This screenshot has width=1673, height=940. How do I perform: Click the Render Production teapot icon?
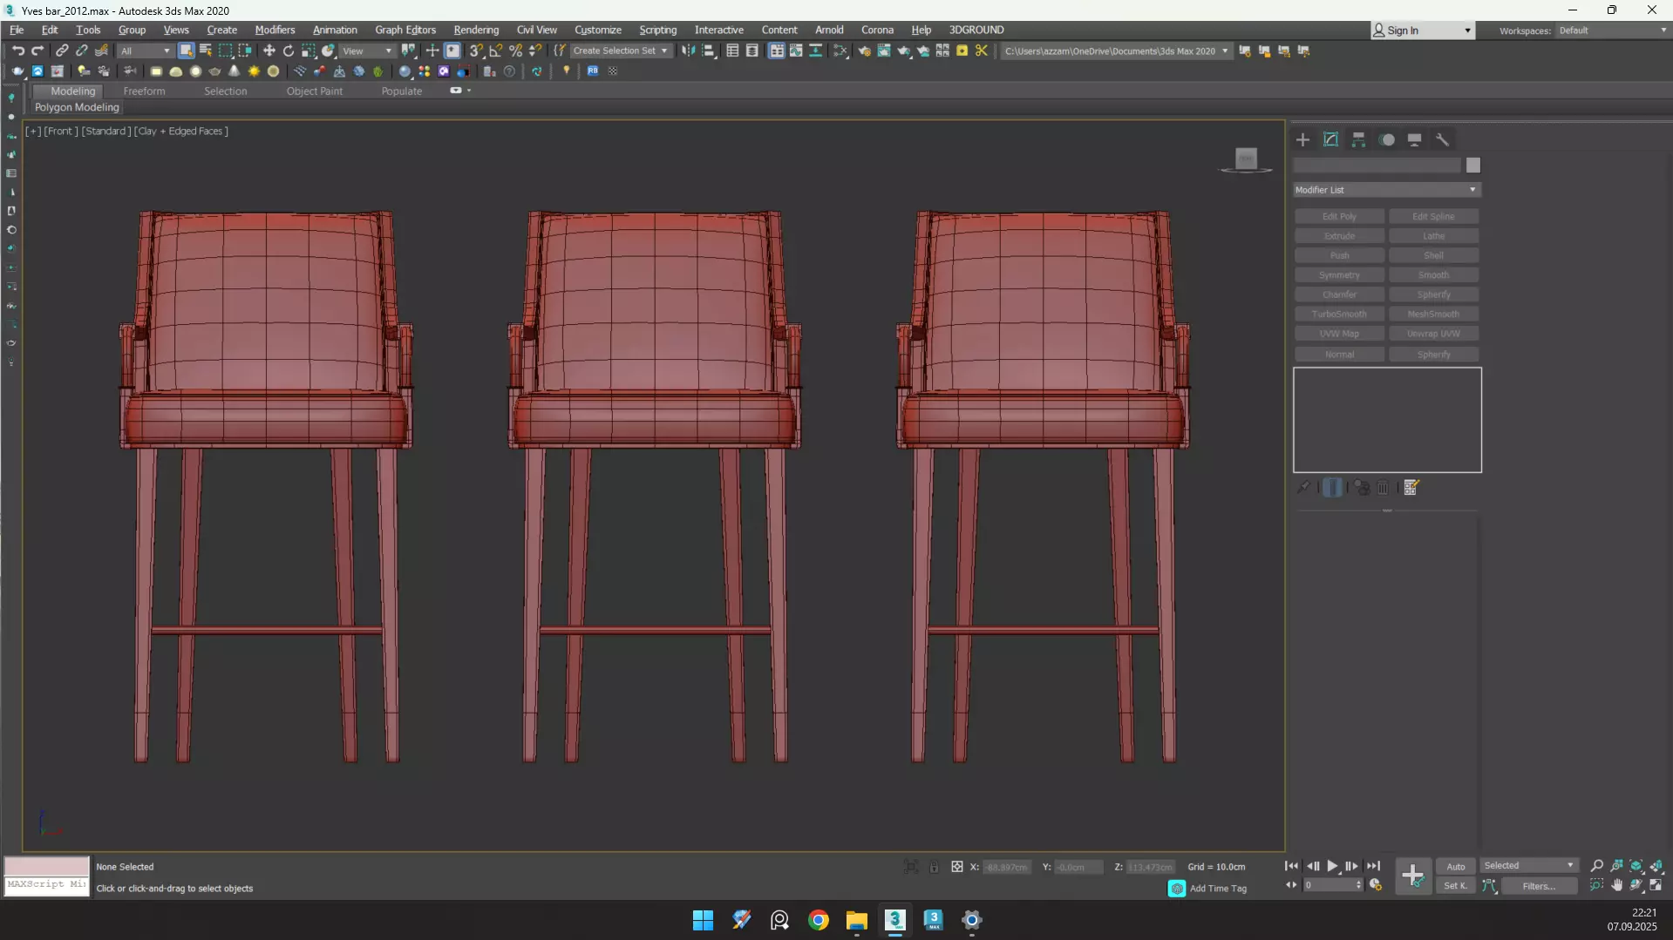pyautogui.click(x=904, y=51)
